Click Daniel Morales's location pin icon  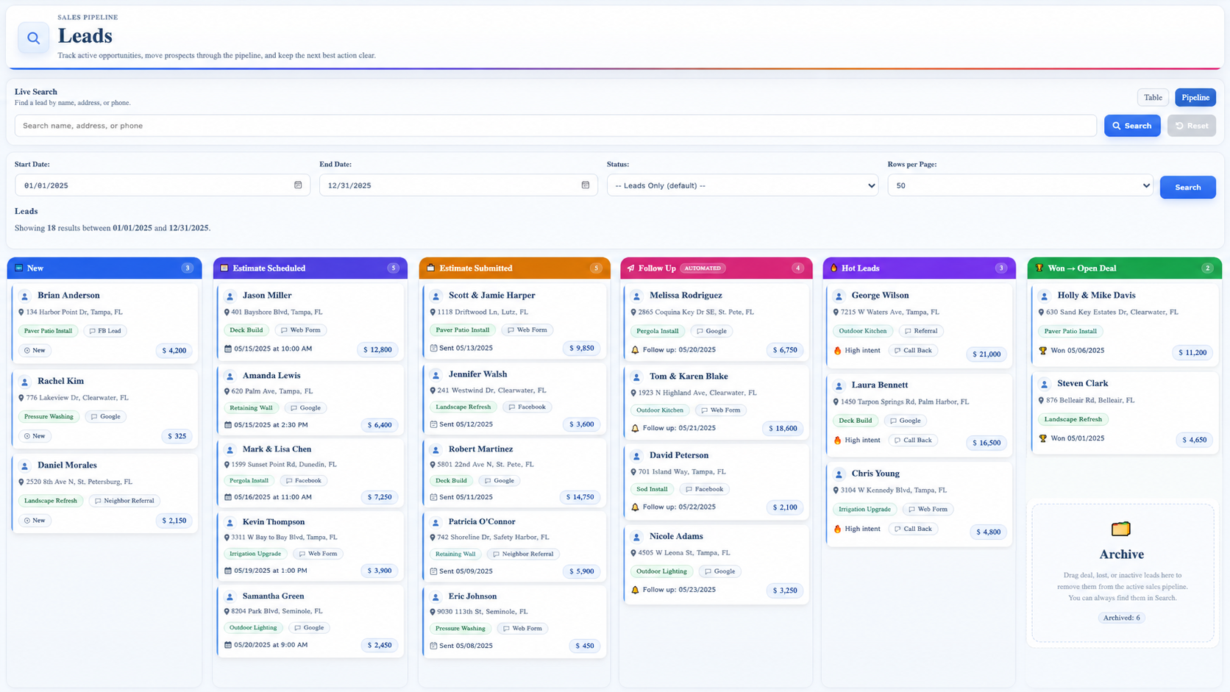click(x=21, y=482)
